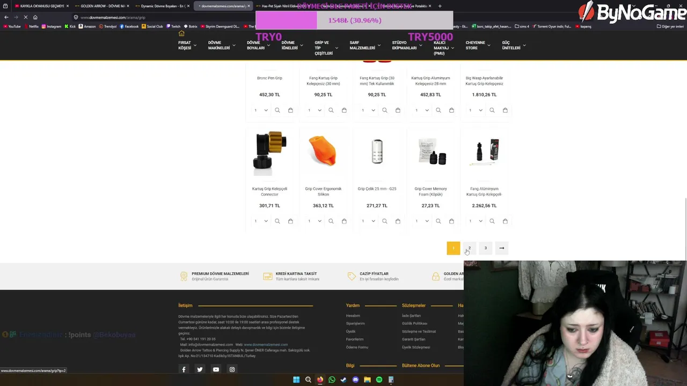The width and height of the screenshot is (687, 386).
Task: Switch to the Golden Arrow browser tab
Action: point(102,6)
